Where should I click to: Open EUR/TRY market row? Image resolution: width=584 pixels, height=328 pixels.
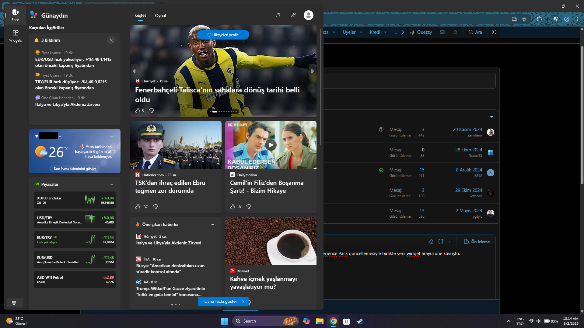(75, 240)
